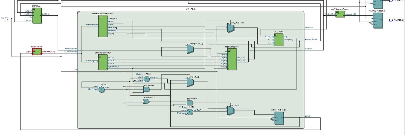405x135 pixels.
Task: Click the pc[4..0] input label on imem
Action: pos(29,52)
